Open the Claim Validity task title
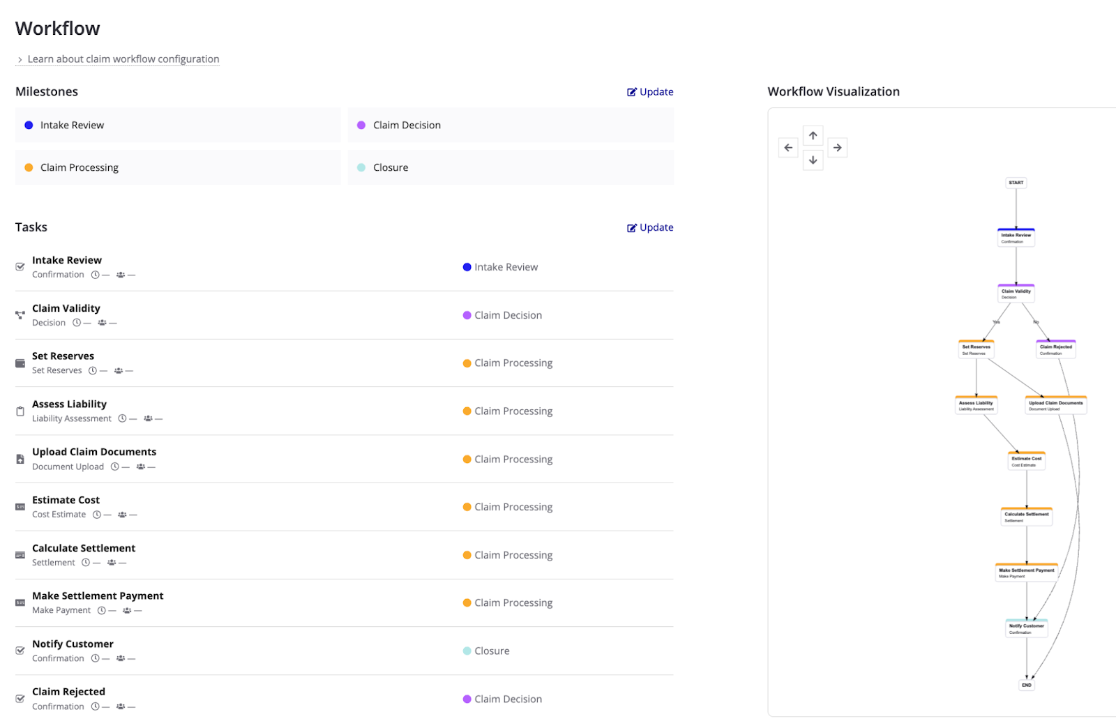 pyautogui.click(x=66, y=308)
